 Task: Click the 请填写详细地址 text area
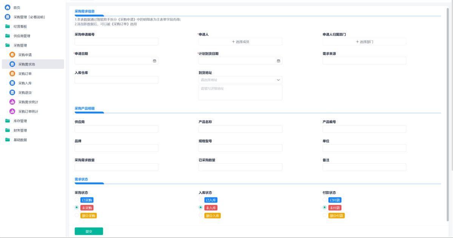(x=240, y=92)
